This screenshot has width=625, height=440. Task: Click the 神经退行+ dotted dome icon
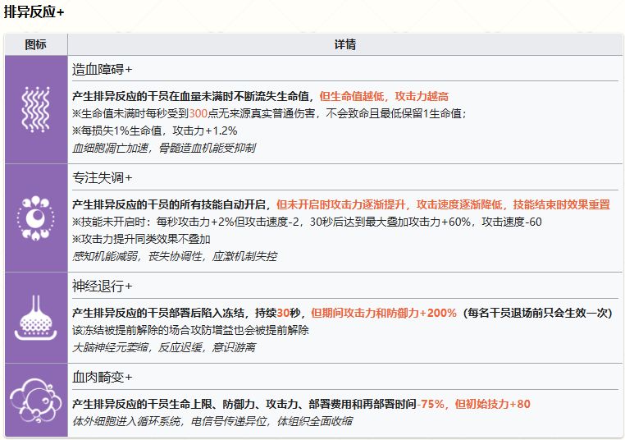36,318
